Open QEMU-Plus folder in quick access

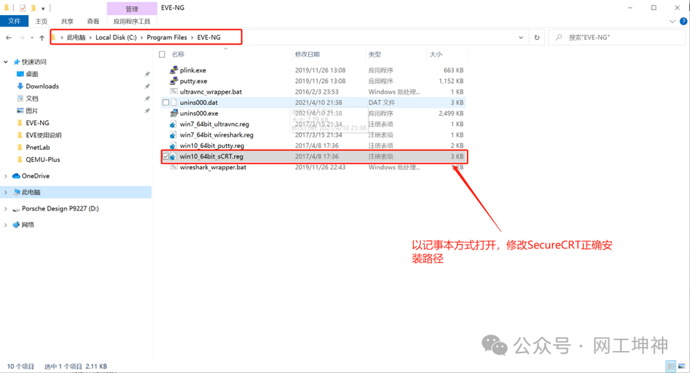[43, 160]
